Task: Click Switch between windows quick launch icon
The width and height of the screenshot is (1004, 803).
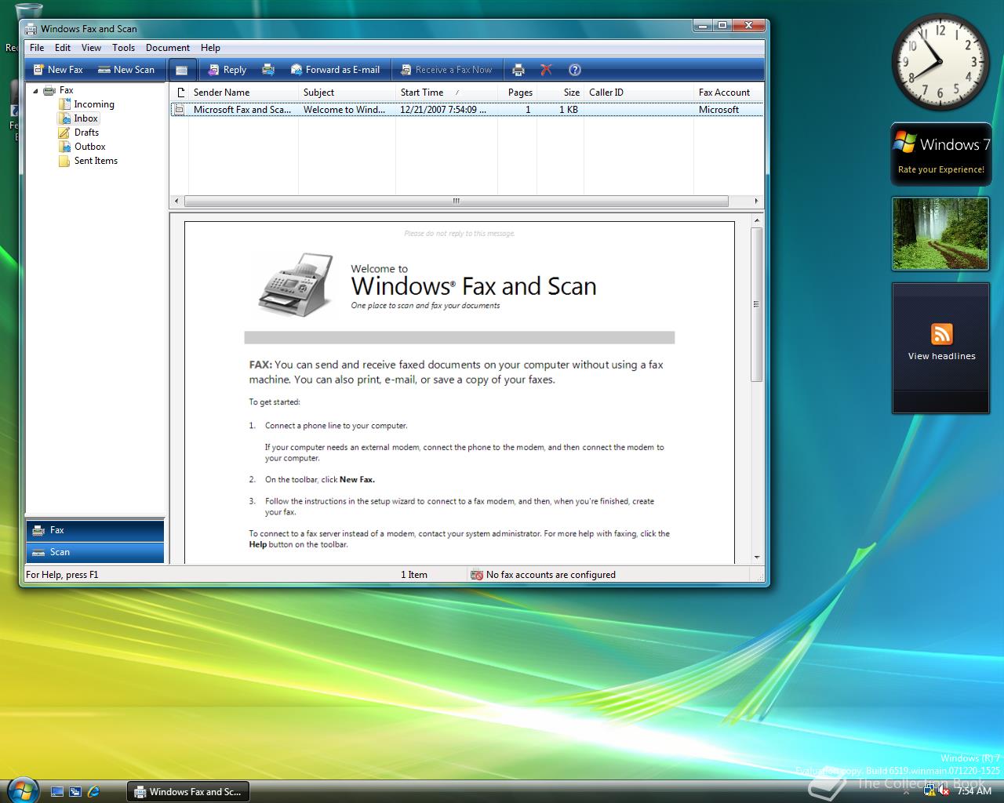Action: click(75, 792)
